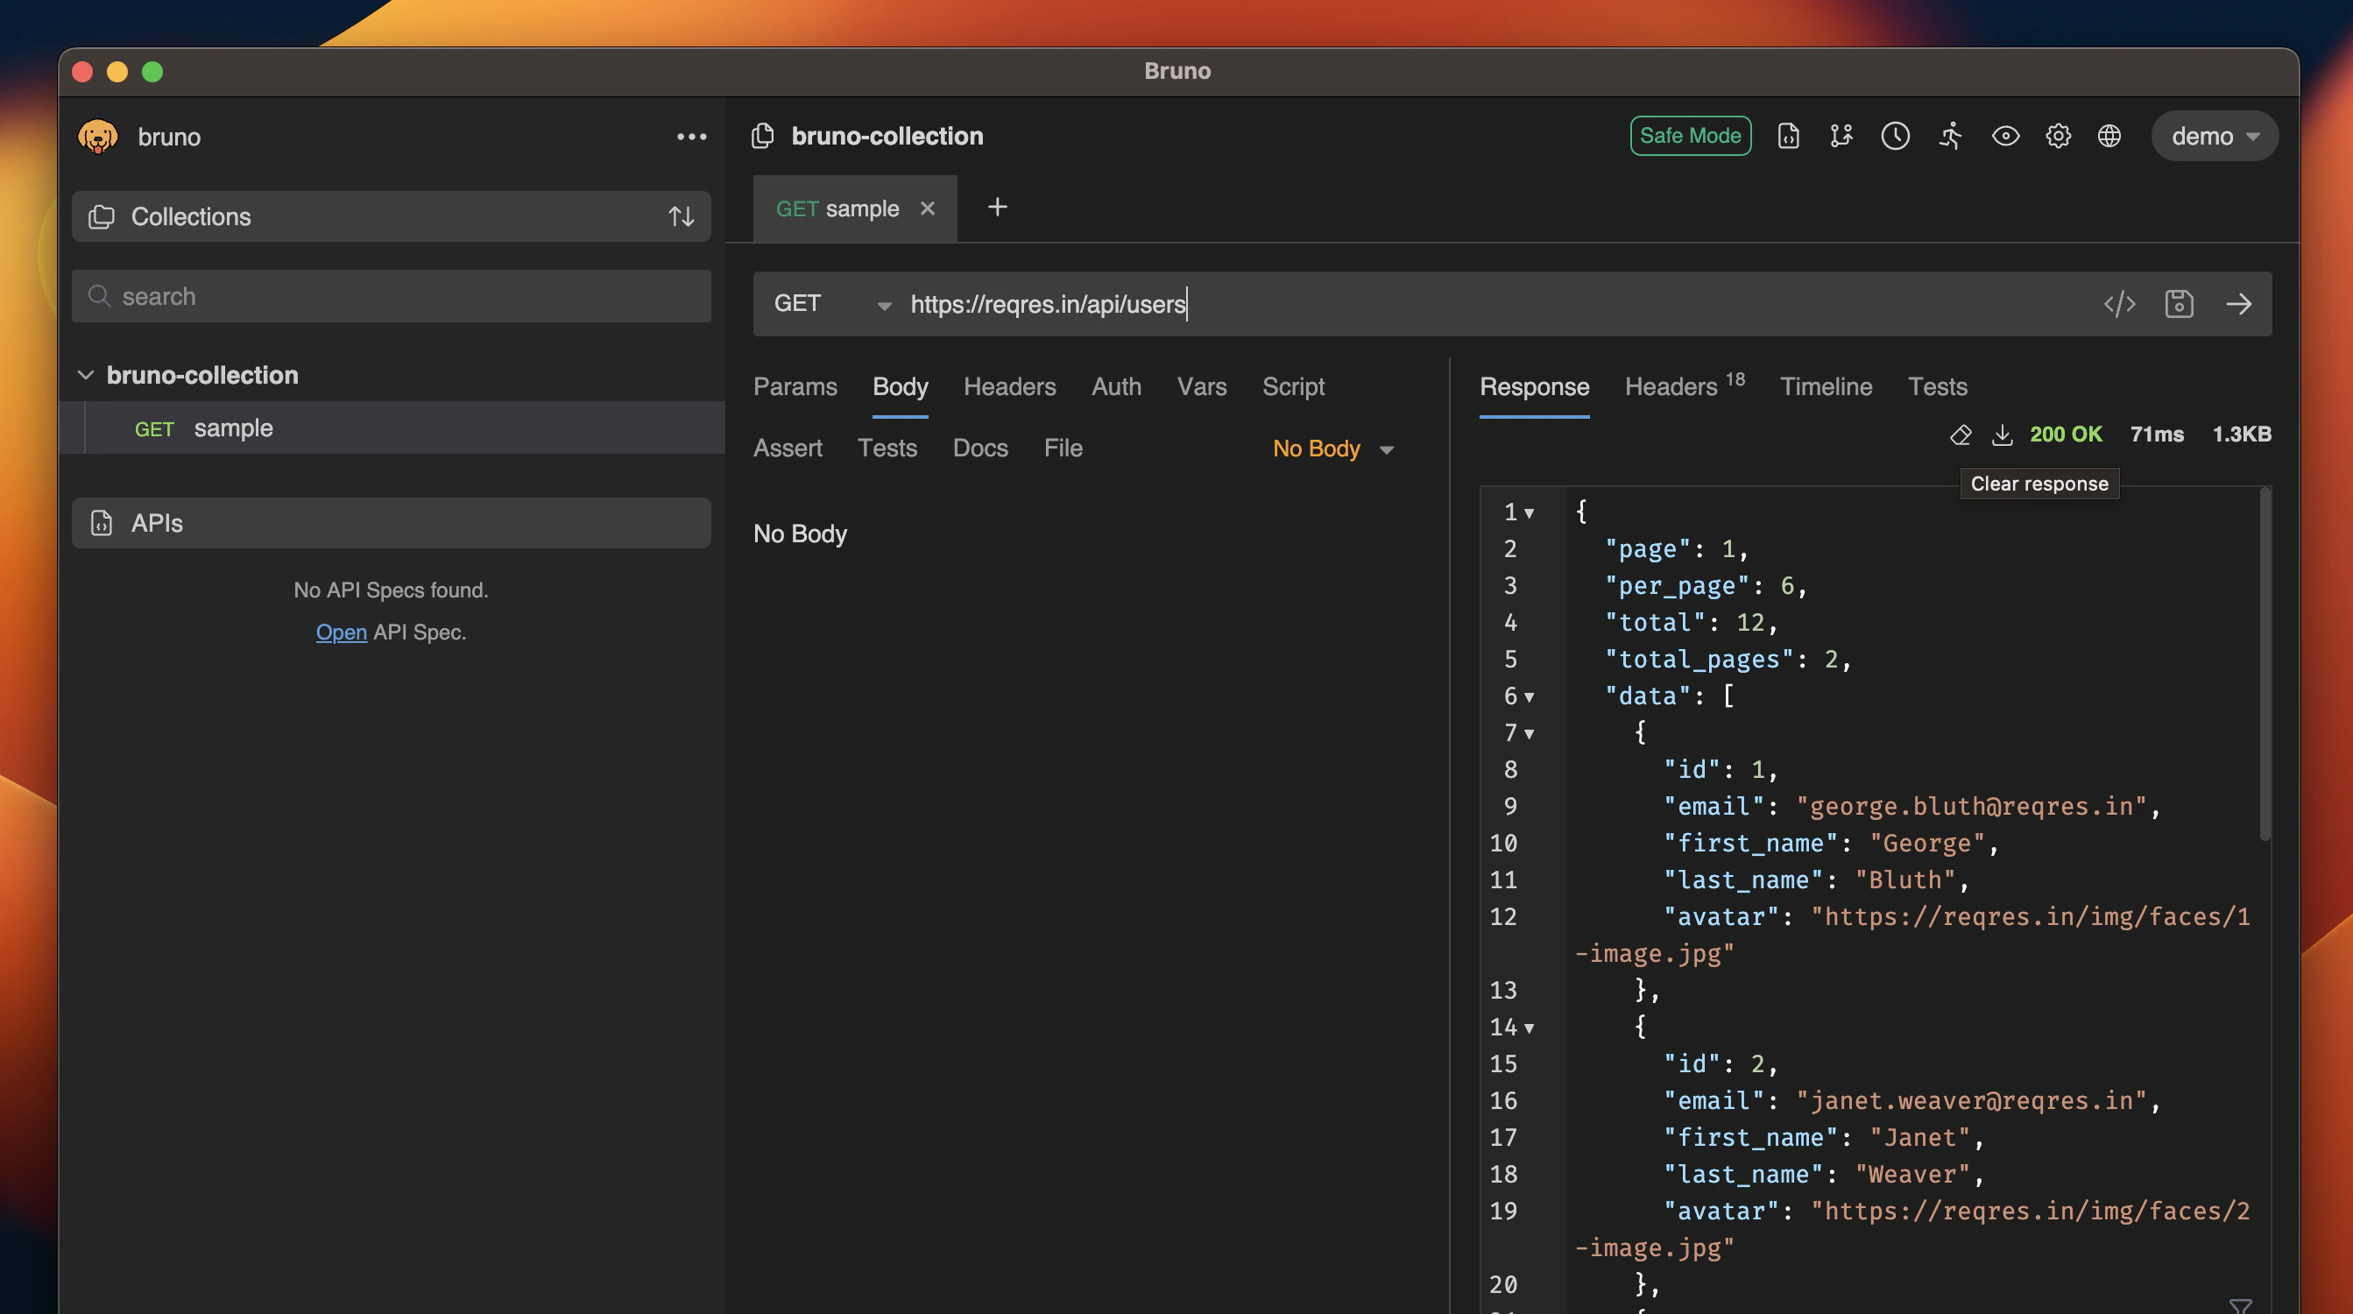Open the history clock icon
2353x1314 pixels.
[1895, 136]
